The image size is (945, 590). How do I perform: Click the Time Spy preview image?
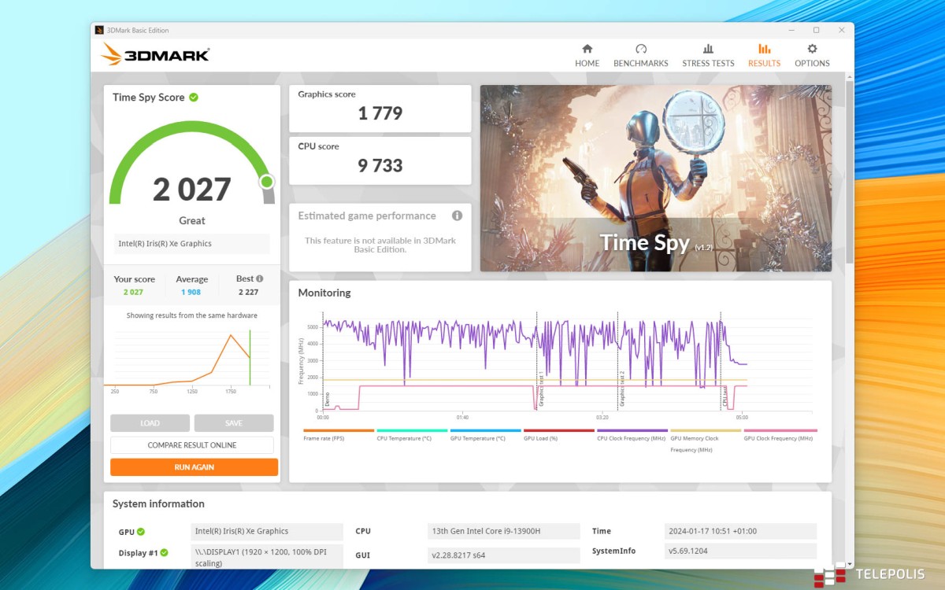(x=655, y=178)
